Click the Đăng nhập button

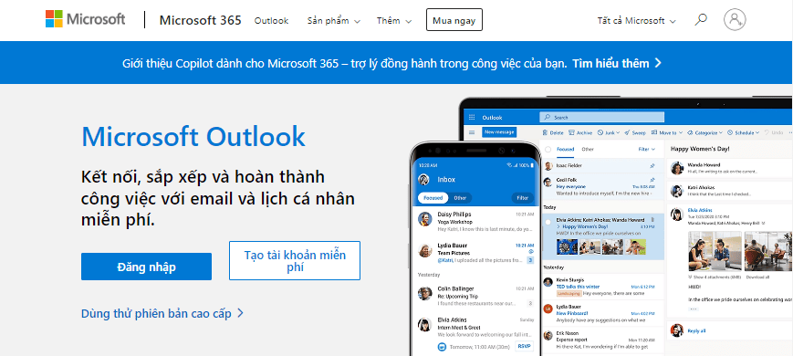click(x=146, y=267)
